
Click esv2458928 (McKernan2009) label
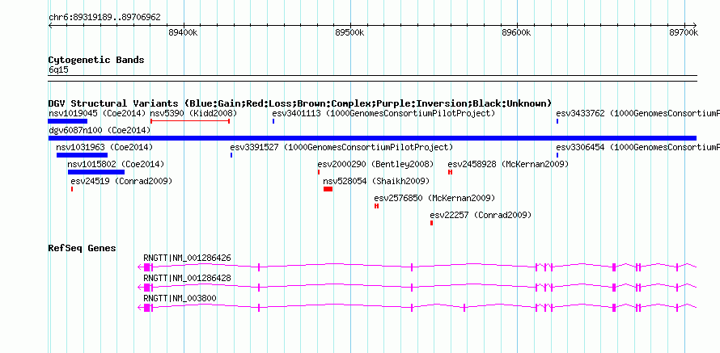click(x=508, y=164)
